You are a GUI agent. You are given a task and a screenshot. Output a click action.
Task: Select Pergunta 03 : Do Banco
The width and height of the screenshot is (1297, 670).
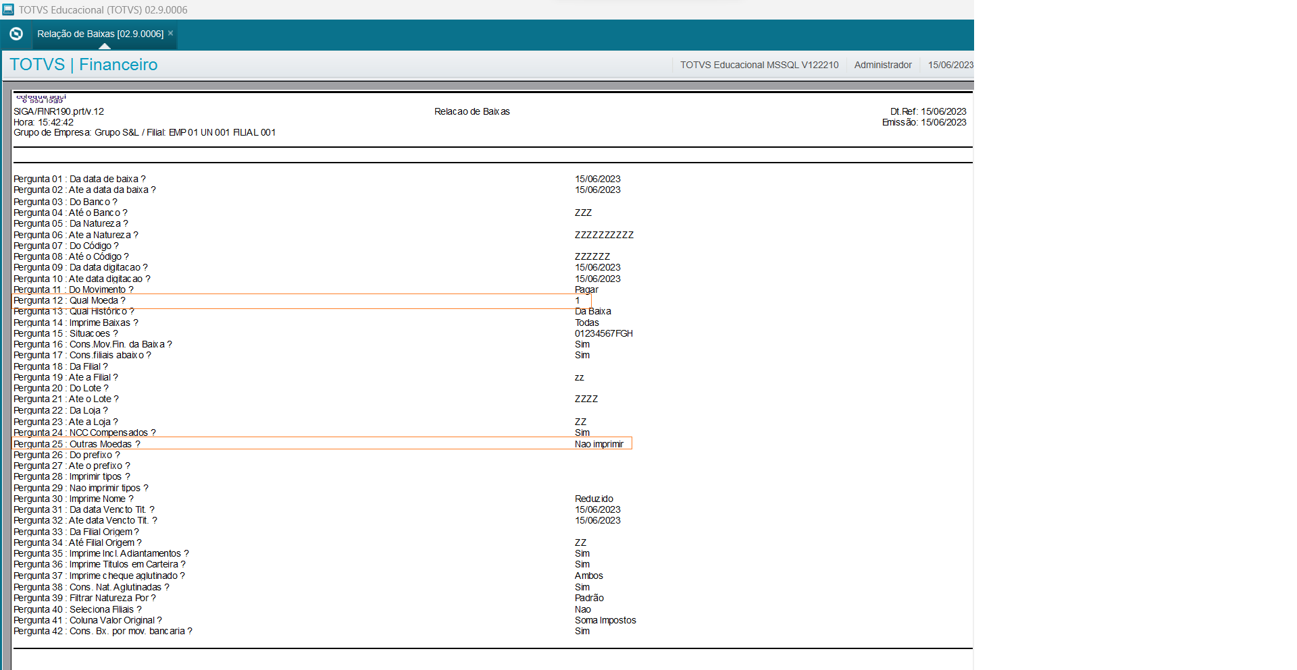(66, 202)
